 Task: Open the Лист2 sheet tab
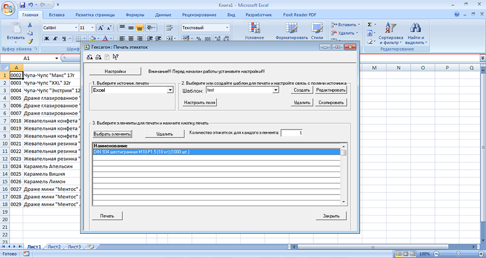pos(54,247)
